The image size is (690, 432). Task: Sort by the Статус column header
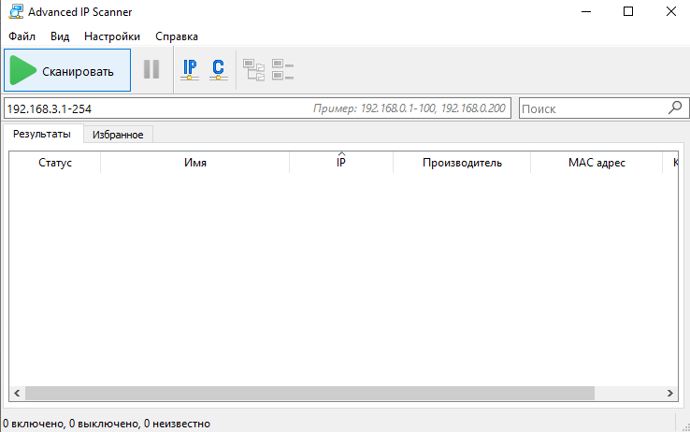click(x=55, y=163)
